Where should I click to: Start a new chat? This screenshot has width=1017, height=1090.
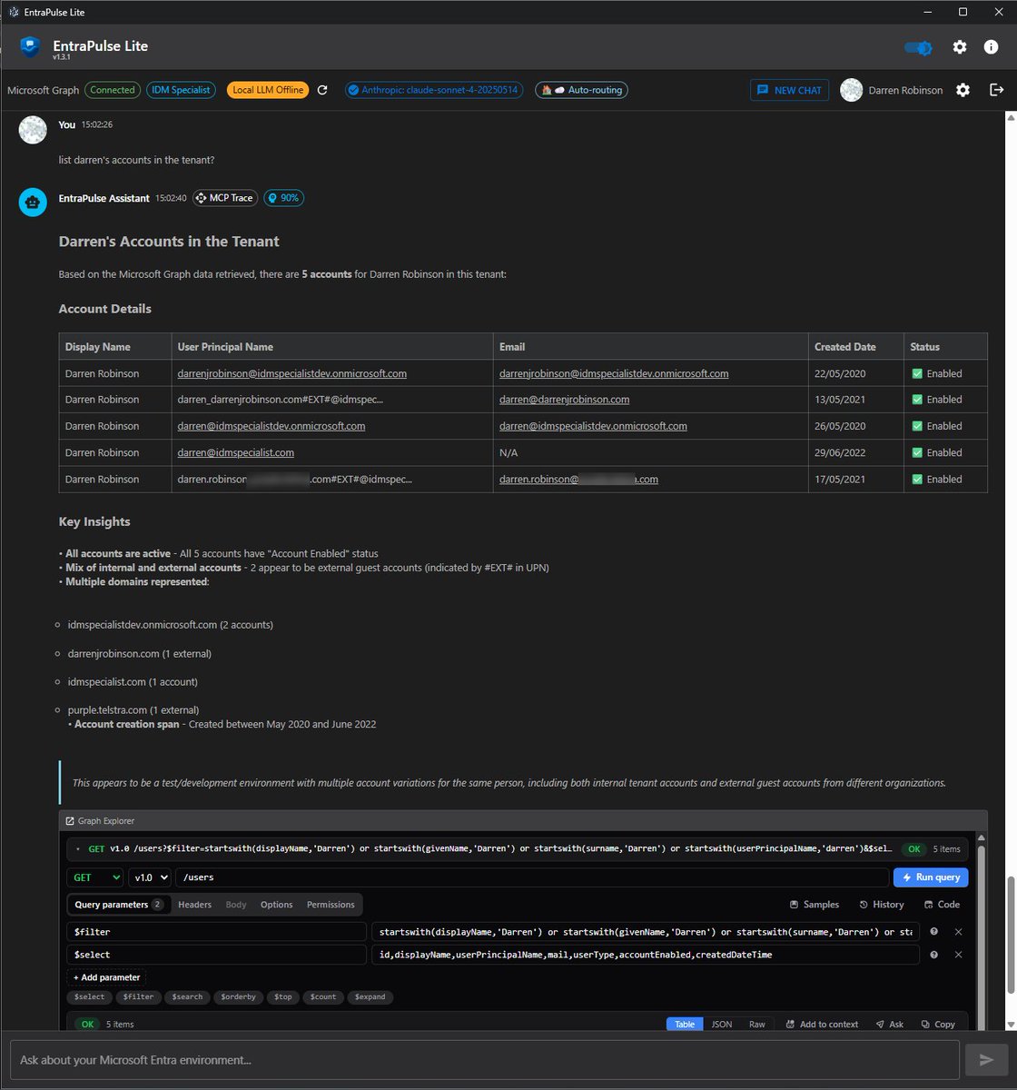click(789, 90)
